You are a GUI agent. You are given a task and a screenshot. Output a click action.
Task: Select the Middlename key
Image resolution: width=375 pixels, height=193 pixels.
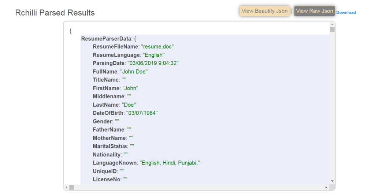coord(109,96)
